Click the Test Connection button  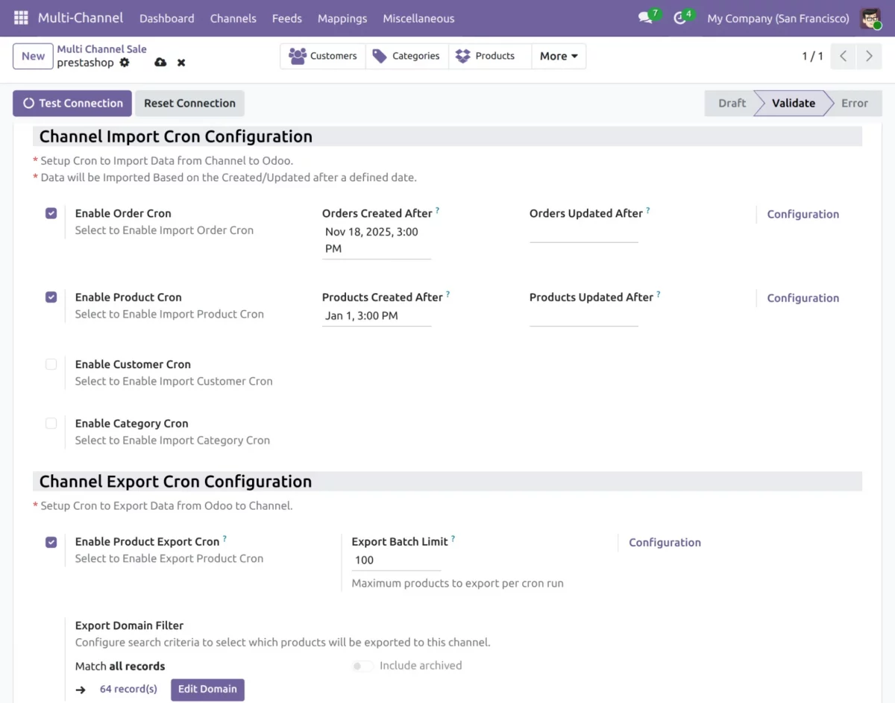tap(72, 104)
